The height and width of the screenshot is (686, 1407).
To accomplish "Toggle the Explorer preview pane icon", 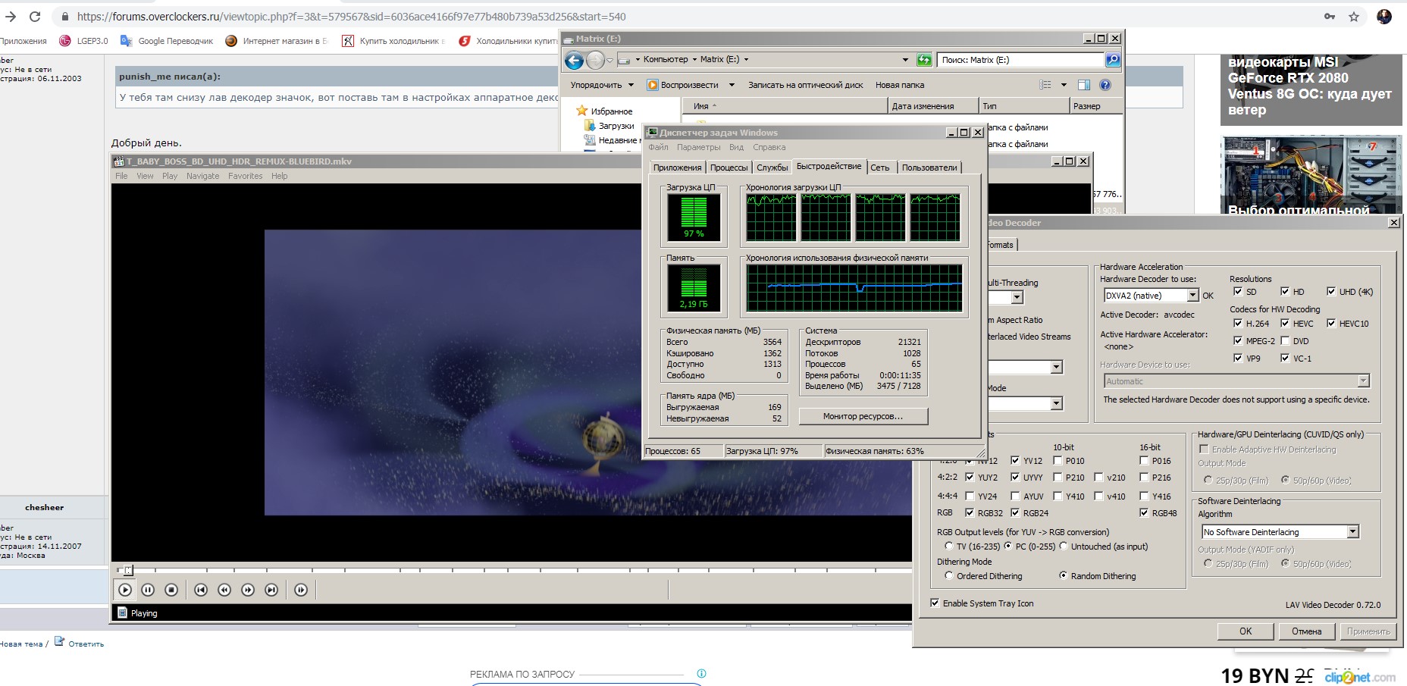I will (1084, 85).
